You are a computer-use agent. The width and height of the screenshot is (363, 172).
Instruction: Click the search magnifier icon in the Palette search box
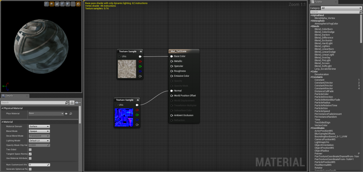[x=360, y=12]
